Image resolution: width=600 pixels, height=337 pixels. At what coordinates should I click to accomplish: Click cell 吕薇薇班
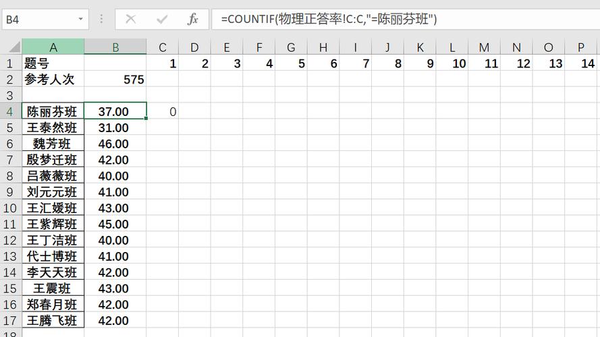(53, 176)
